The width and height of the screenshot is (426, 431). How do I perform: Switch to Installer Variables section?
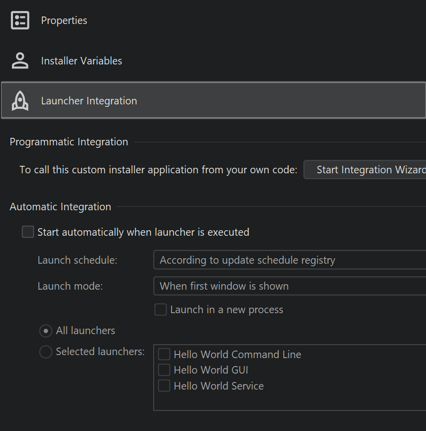81,61
